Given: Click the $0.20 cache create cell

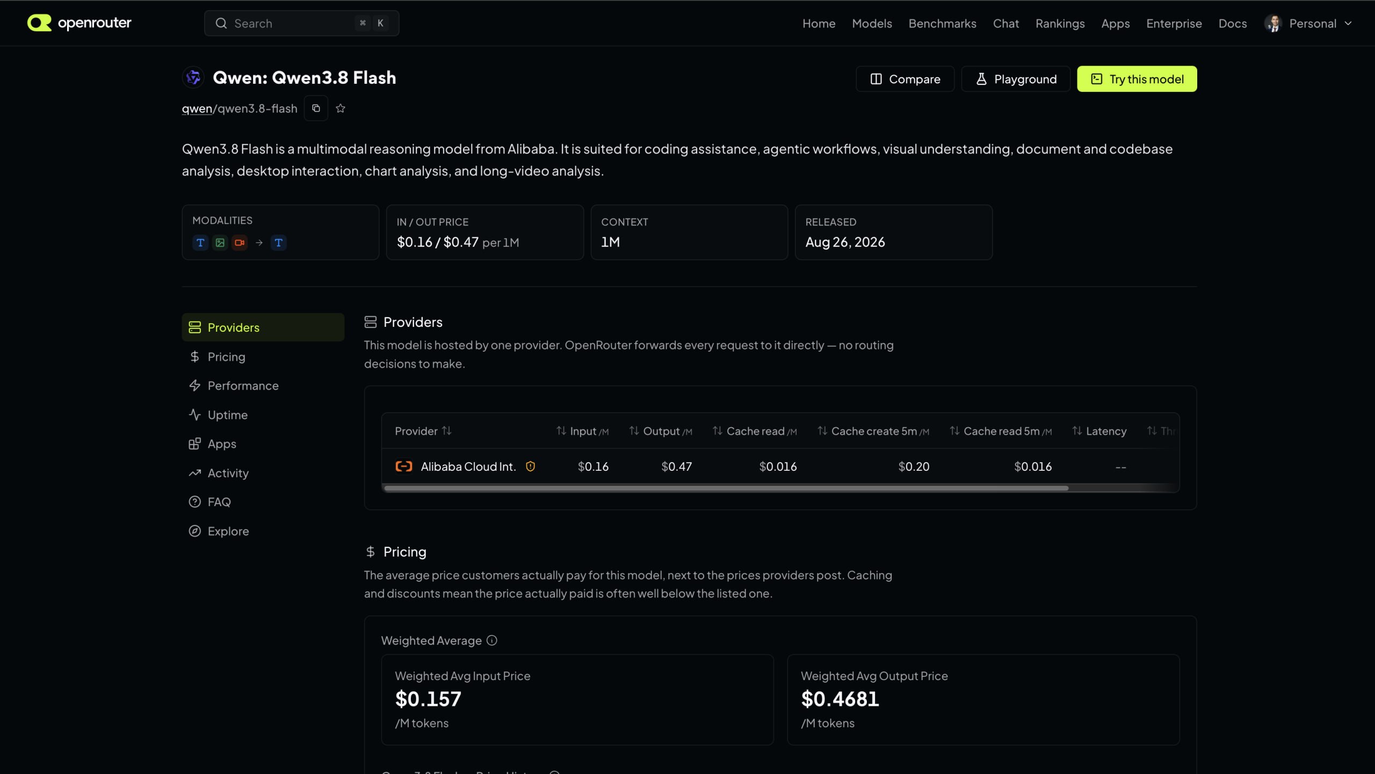Looking at the screenshot, I should click(x=914, y=466).
